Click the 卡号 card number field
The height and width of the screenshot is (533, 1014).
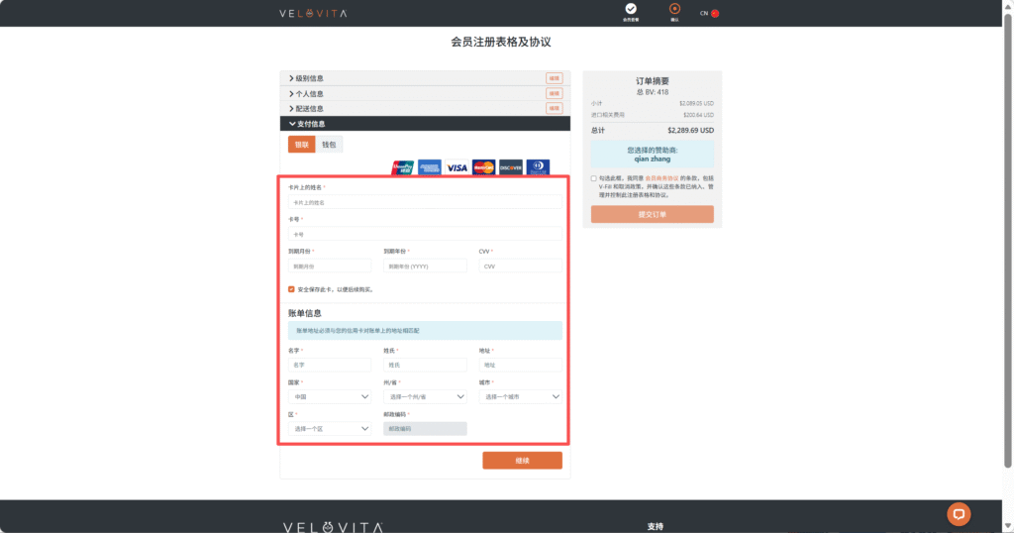tap(424, 235)
